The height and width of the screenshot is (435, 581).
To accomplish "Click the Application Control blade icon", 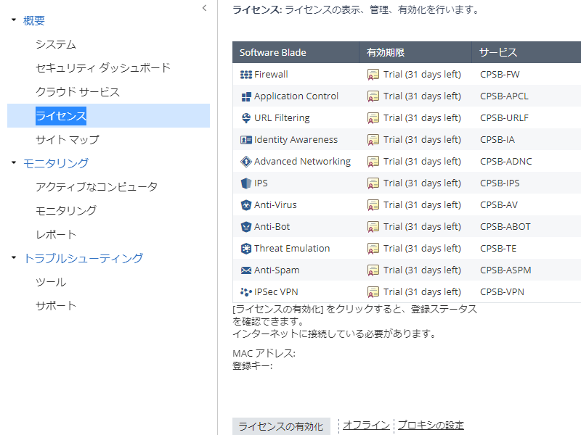I will point(245,96).
